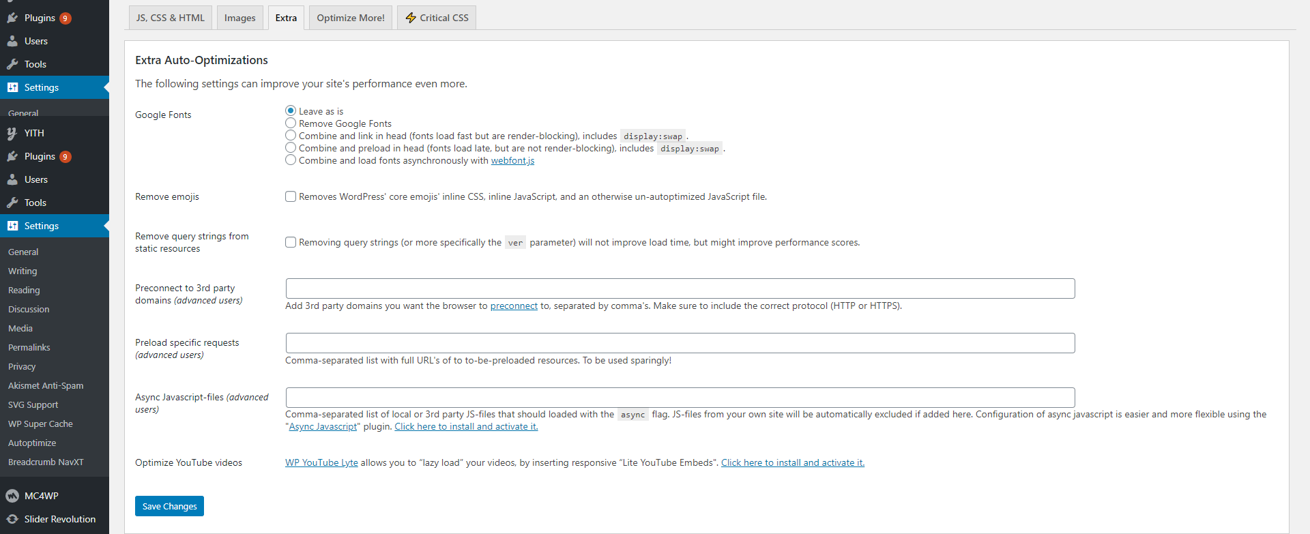Enable the Remove emojis checkbox
Image resolution: width=1310 pixels, height=534 pixels.
coord(291,196)
